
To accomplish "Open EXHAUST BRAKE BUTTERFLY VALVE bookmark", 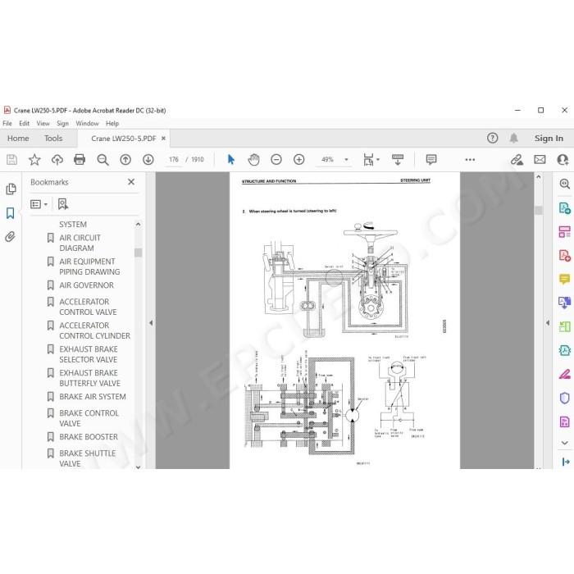I will (x=89, y=378).
